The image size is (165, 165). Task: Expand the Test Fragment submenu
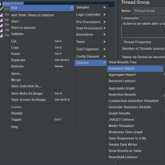click(x=91, y=49)
